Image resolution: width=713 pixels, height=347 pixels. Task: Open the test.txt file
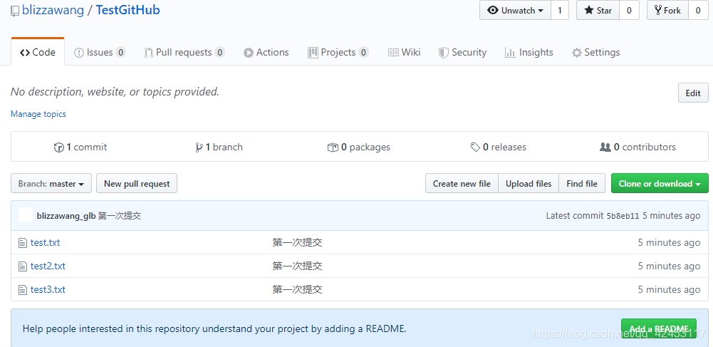(45, 242)
